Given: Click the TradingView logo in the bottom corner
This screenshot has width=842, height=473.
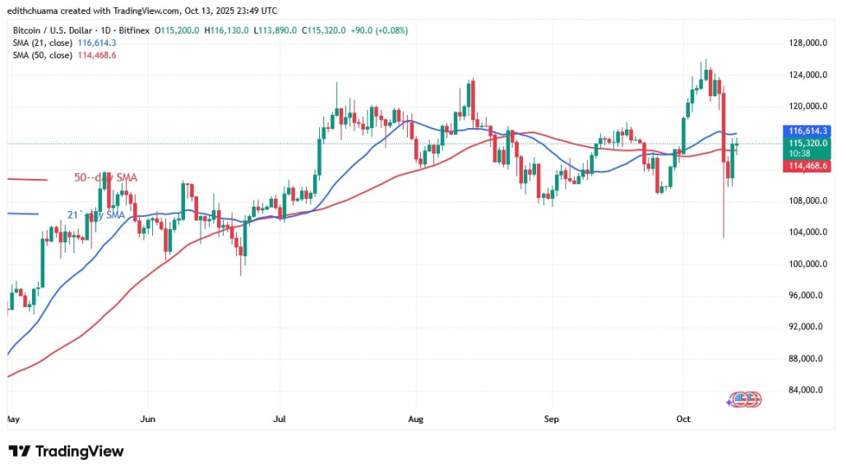Looking at the screenshot, I should click(x=66, y=452).
